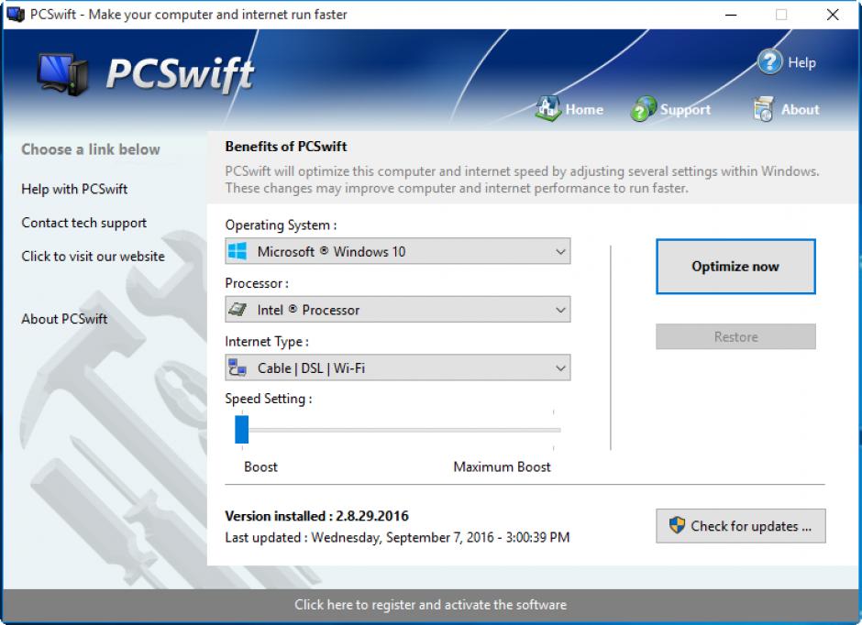Close the PCSwift window
This screenshot has height=625, width=862.
click(833, 15)
